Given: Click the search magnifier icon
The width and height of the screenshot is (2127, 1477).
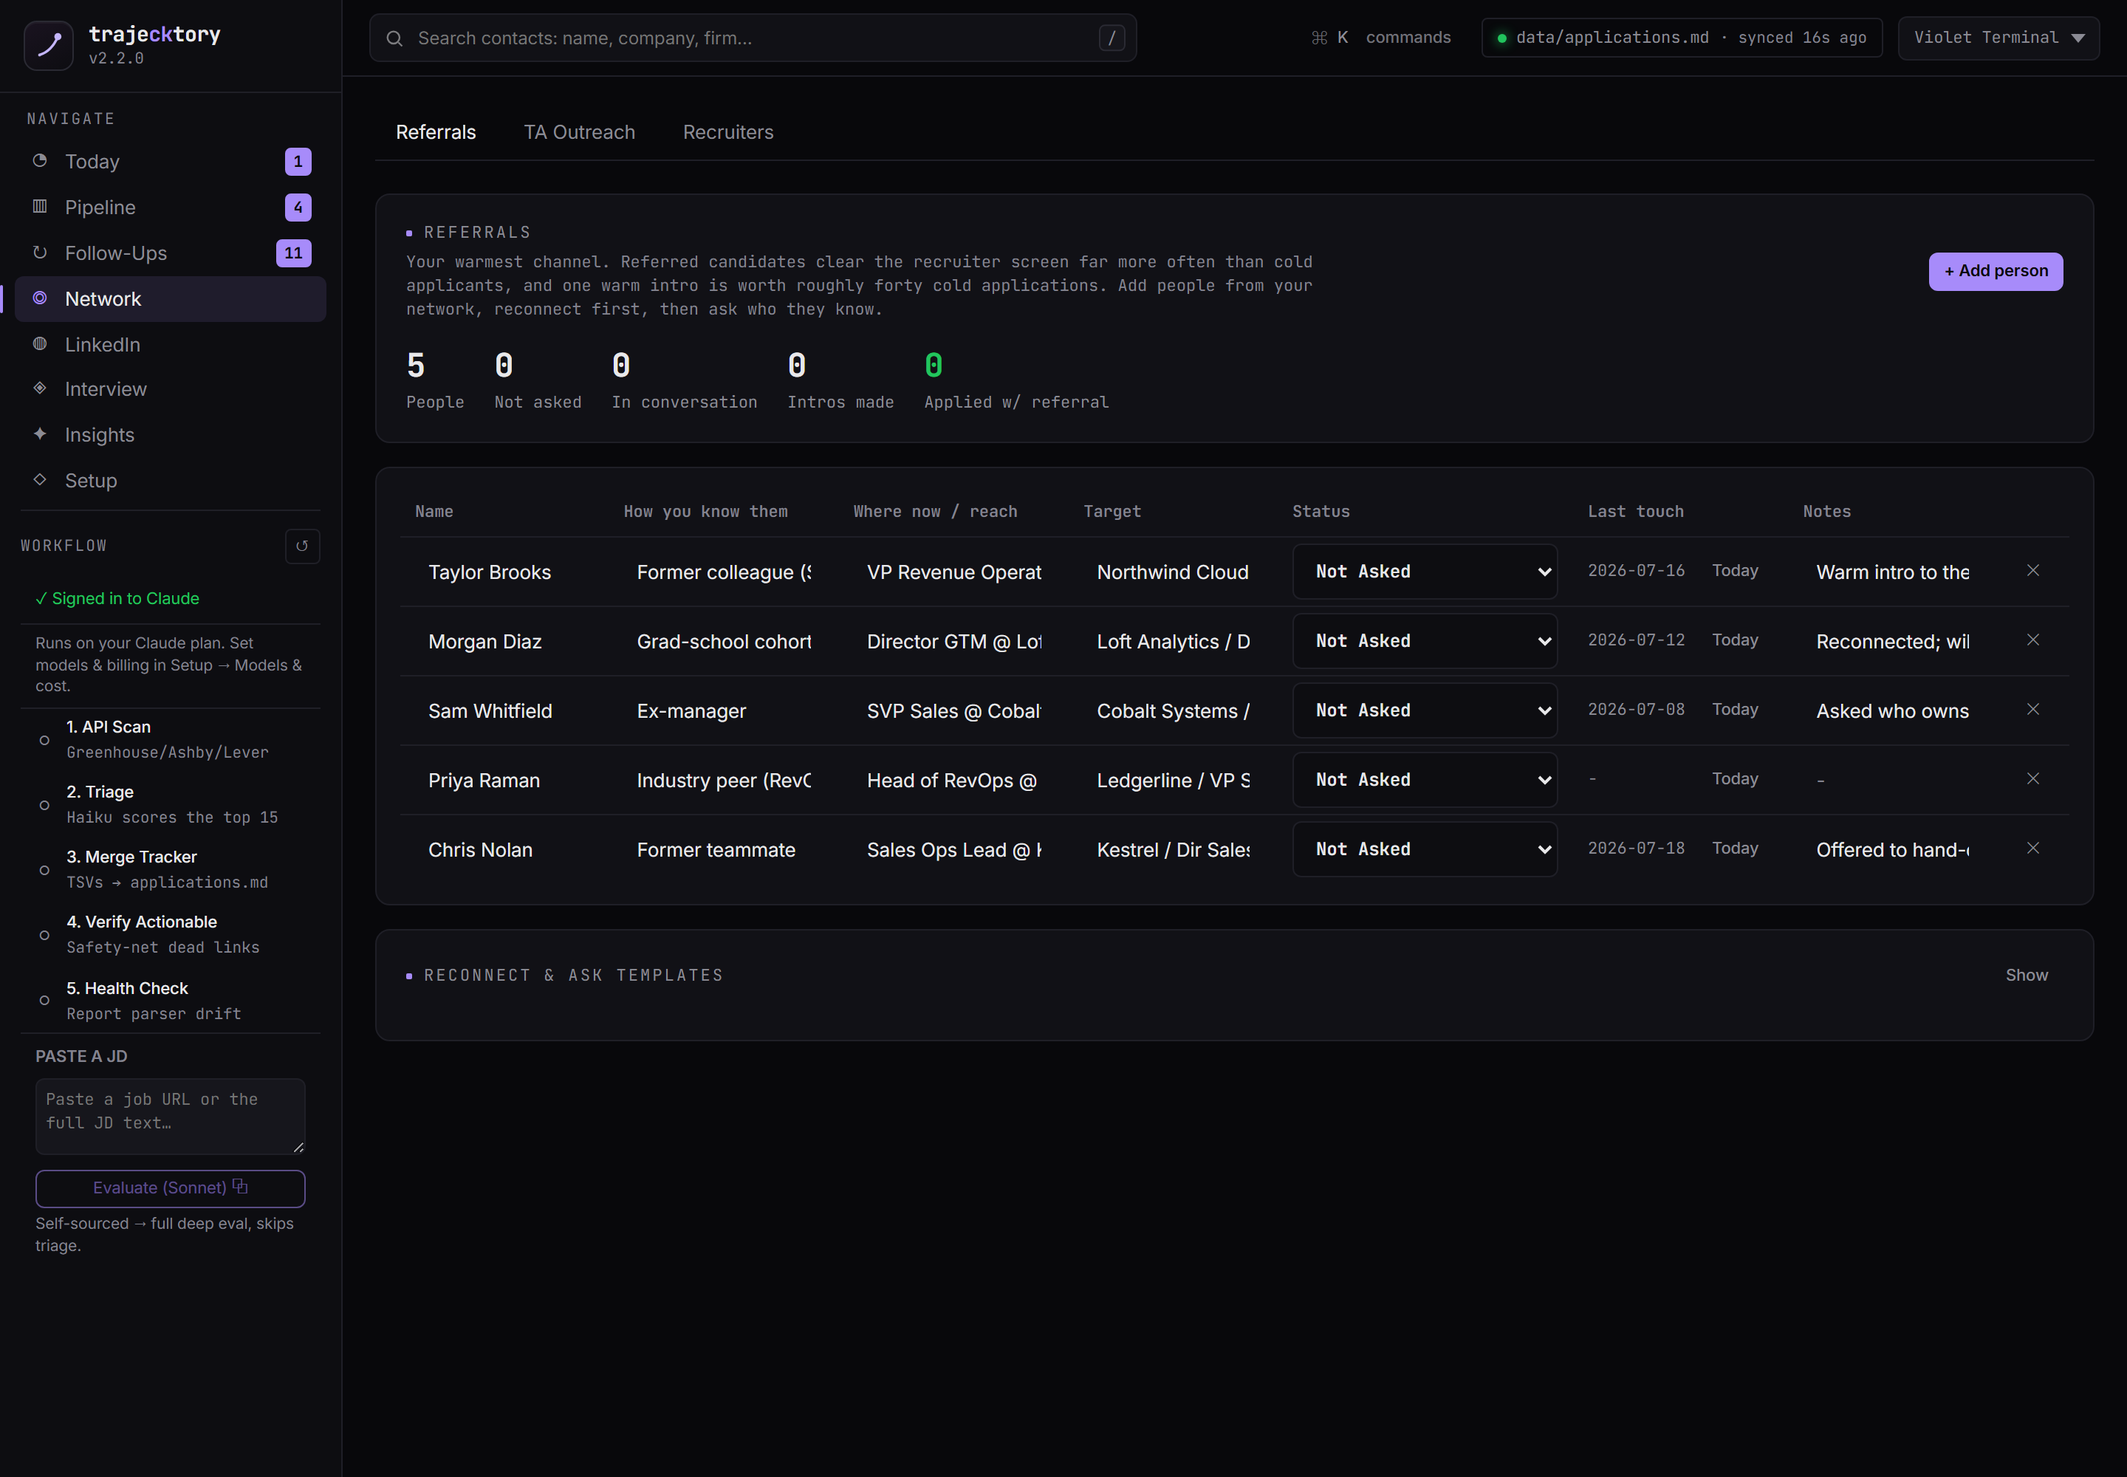Looking at the screenshot, I should (x=394, y=38).
